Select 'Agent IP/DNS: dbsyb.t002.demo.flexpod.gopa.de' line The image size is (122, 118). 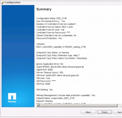60,67
